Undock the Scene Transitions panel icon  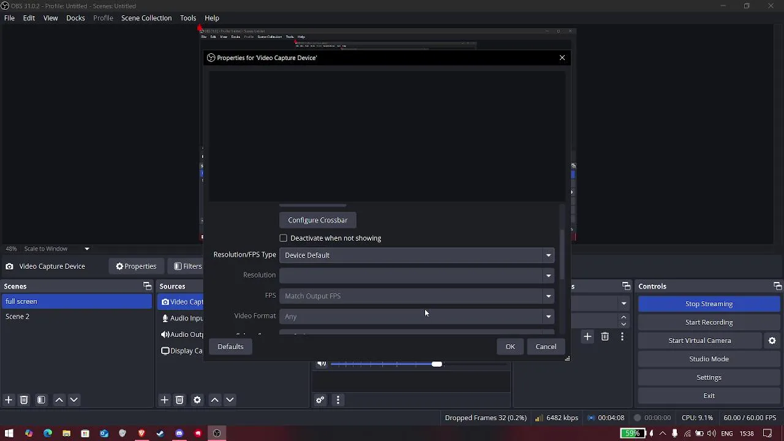pos(626,286)
